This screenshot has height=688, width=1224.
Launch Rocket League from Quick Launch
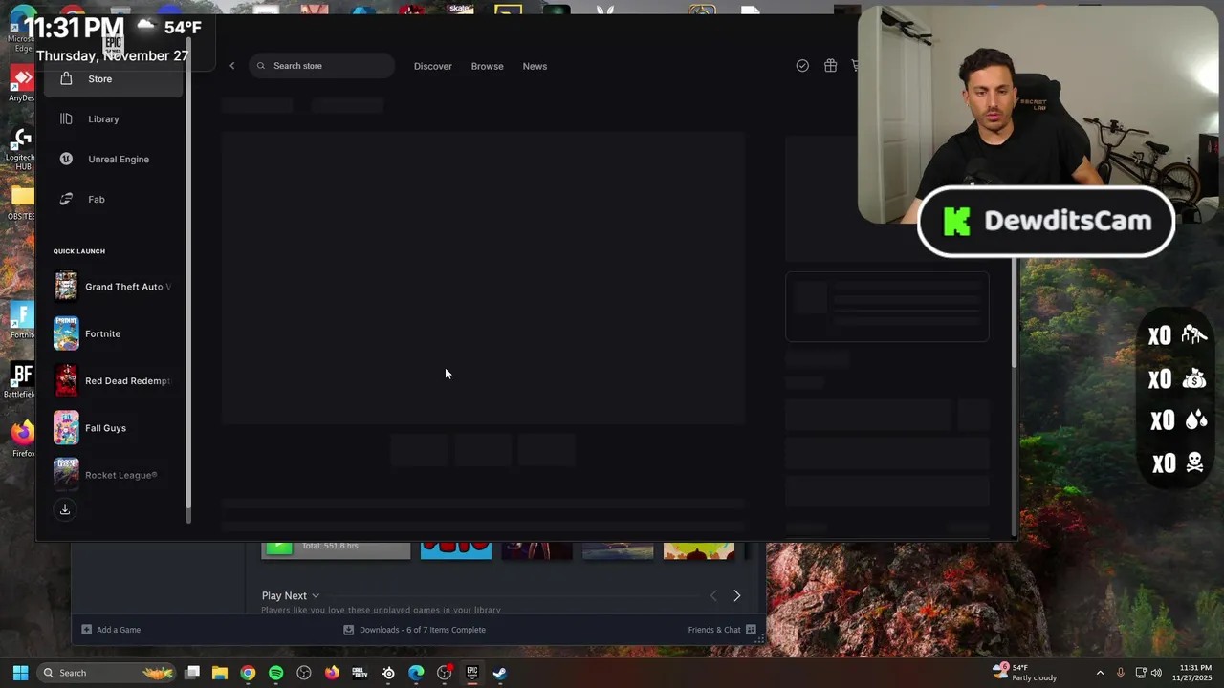point(113,475)
